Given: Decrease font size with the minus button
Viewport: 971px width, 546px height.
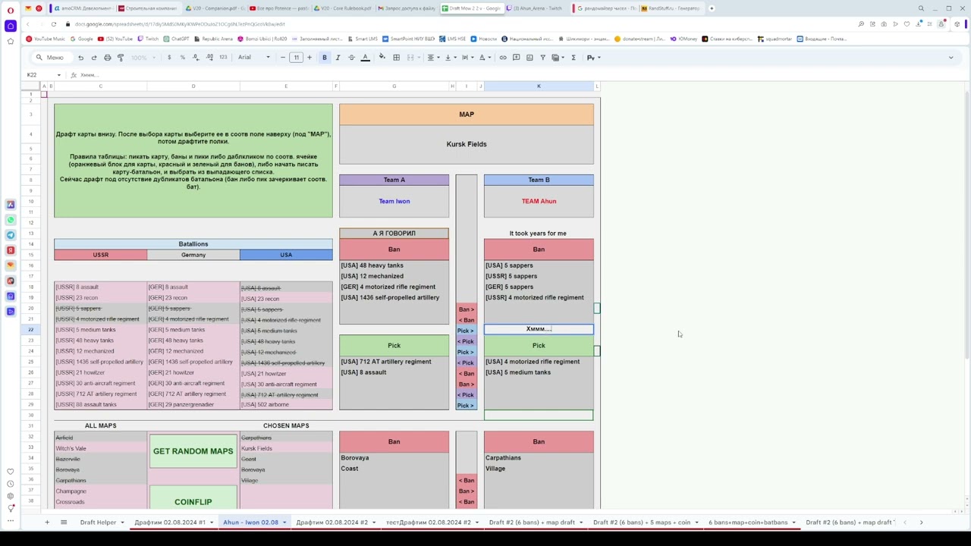Looking at the screenshot, I should click(283, 58).
